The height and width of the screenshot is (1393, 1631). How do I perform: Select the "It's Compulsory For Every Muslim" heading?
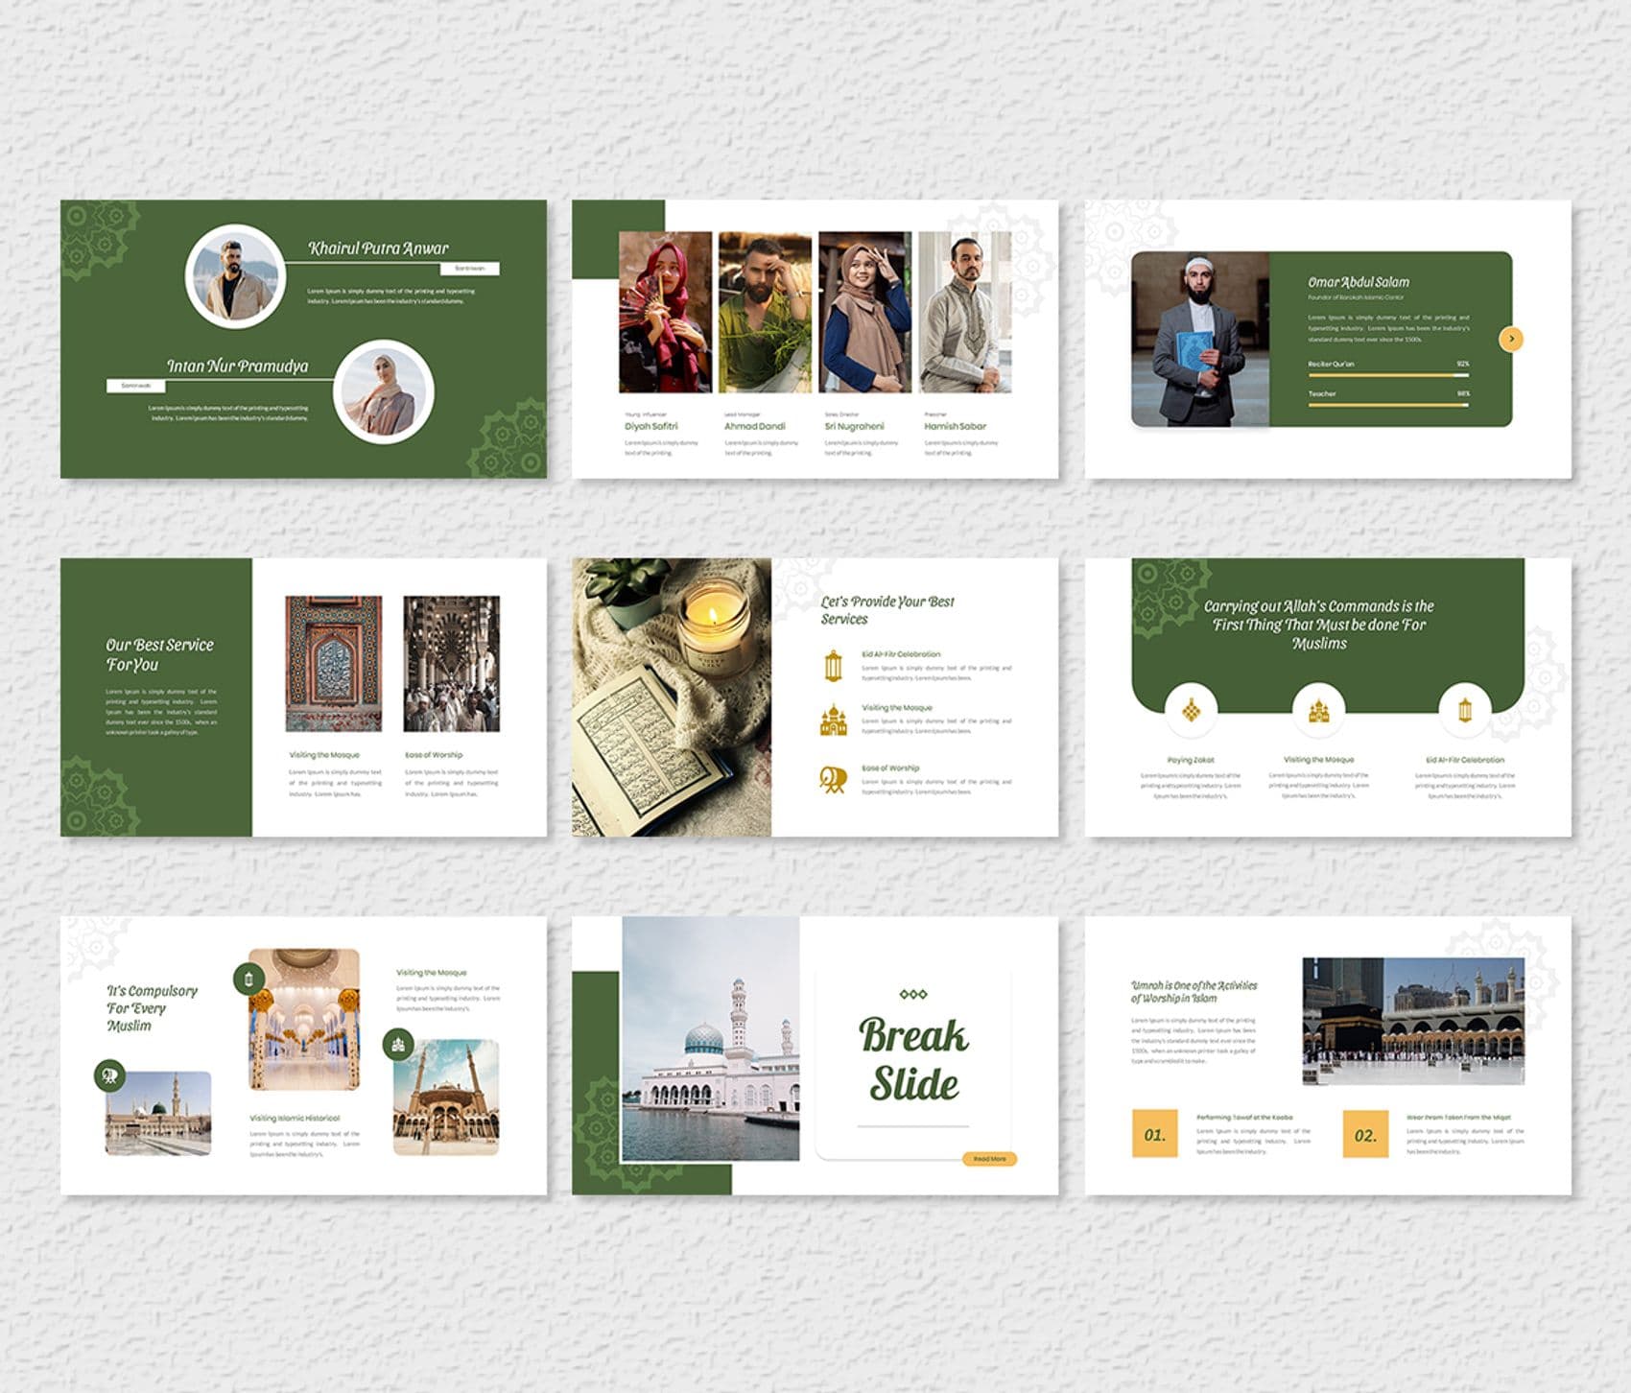(x=152, y=1007)
